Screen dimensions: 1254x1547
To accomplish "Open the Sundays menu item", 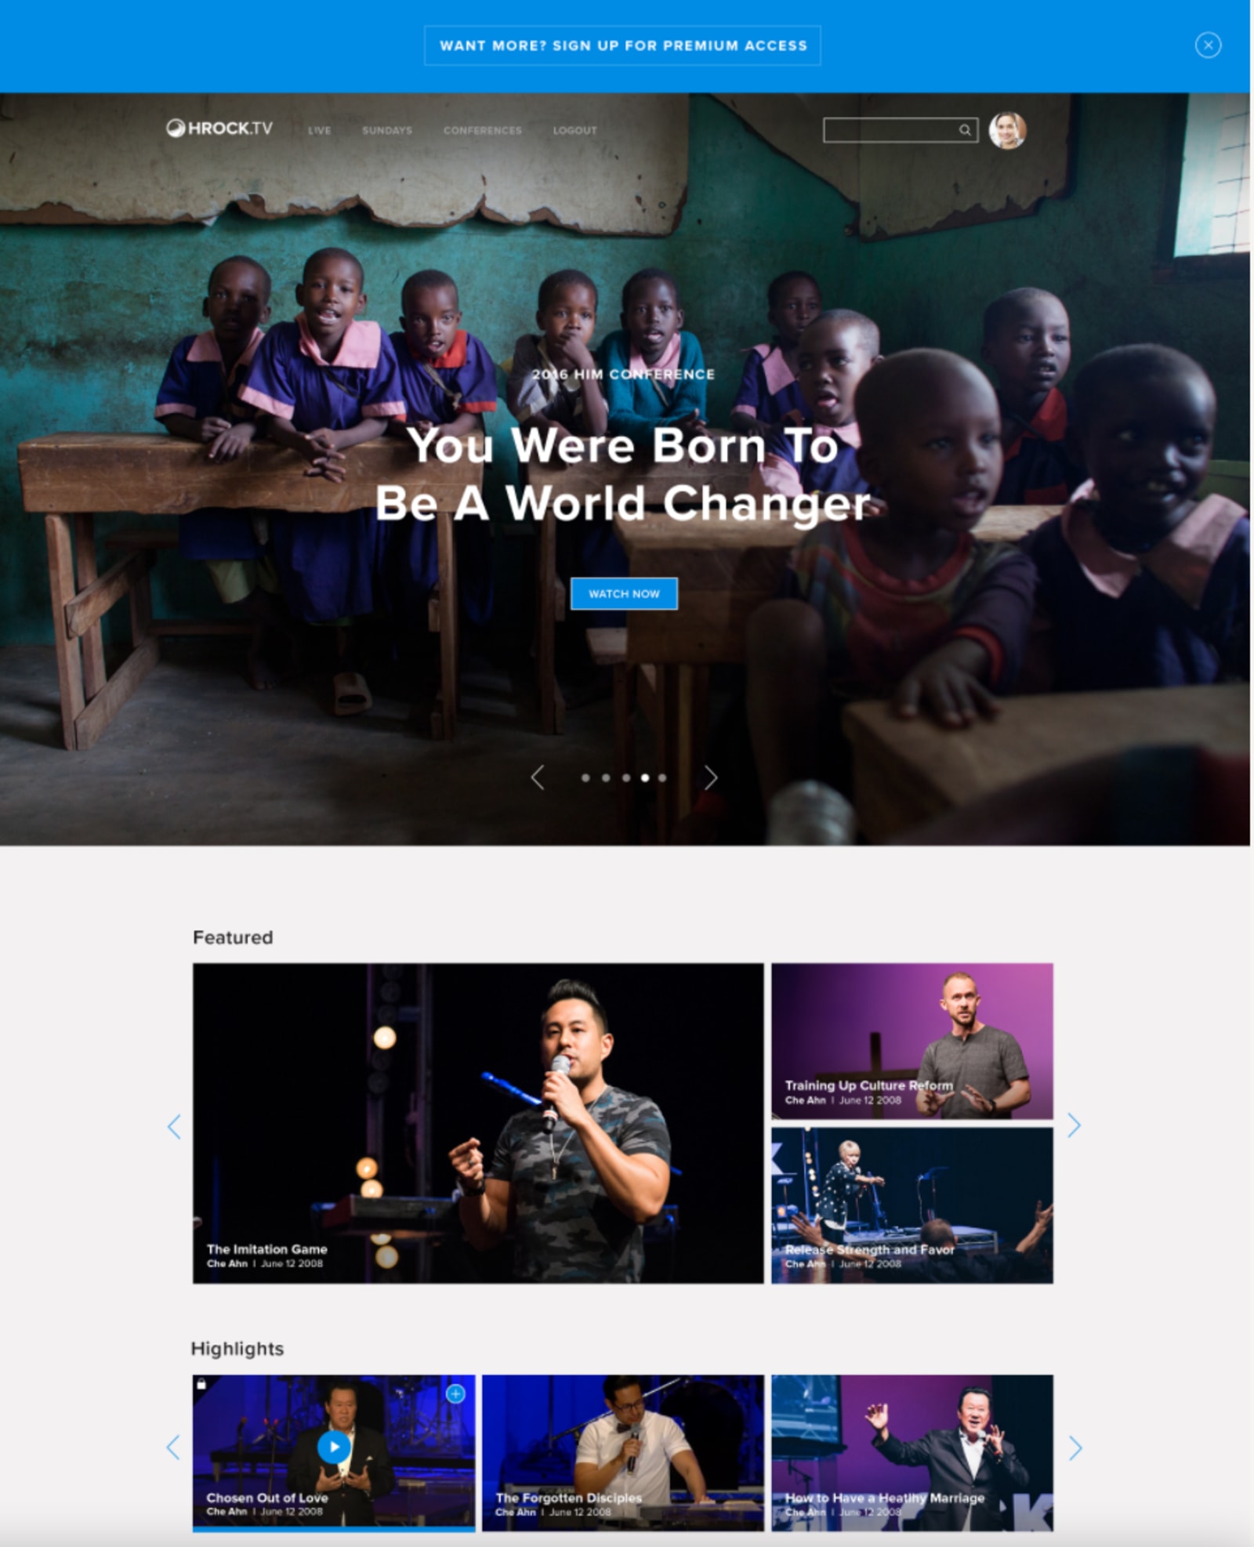I will [x=387, y=130].
